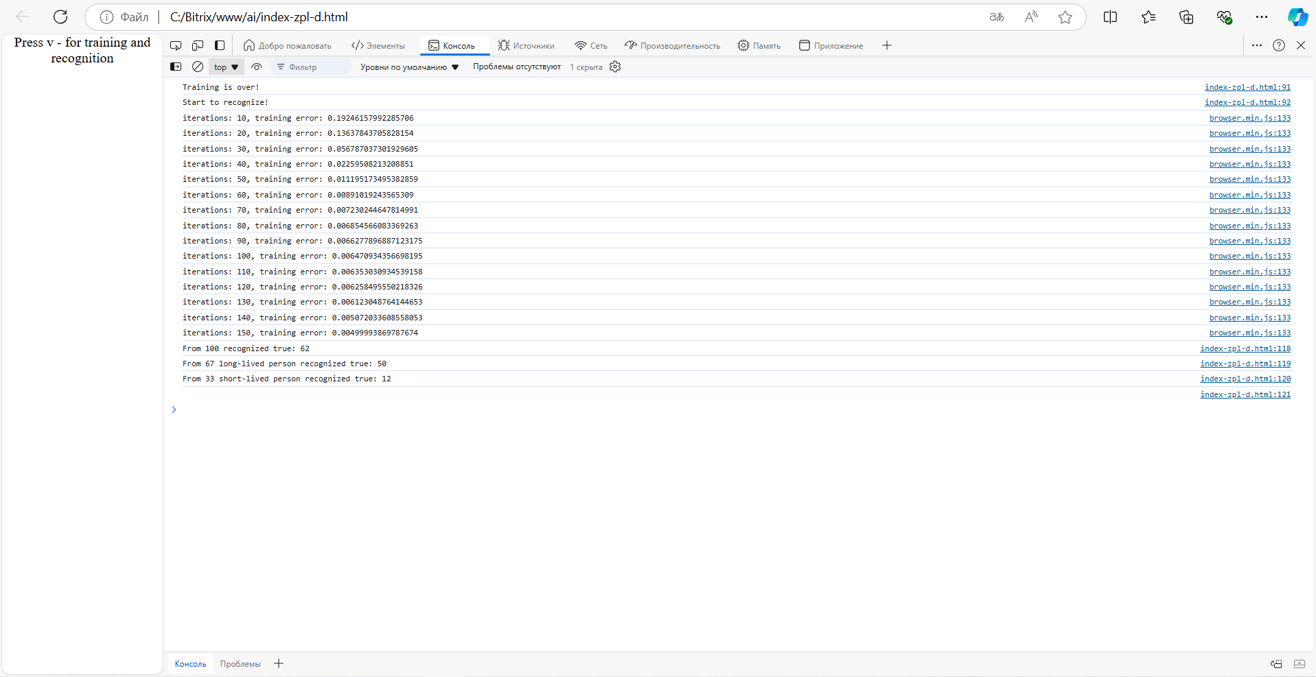Toggle the console sidebar panel
Image resolution: width=1316 pixels, height=677 pixels.
[x=176, y=67]
